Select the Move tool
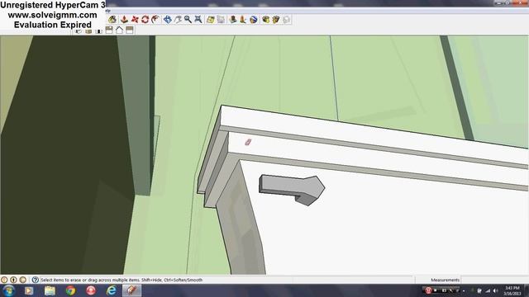This screenshot has width=529, height=297. point(135,20)
